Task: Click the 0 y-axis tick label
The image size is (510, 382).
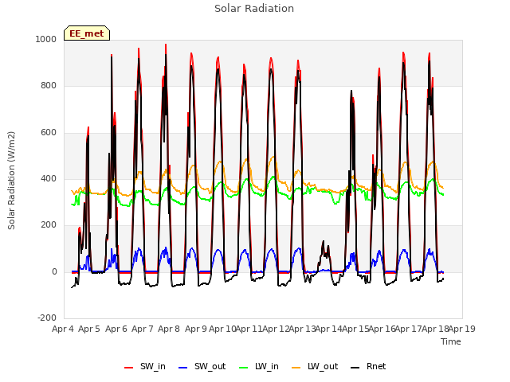Action: pyautogui.click(x=54, y=271)
